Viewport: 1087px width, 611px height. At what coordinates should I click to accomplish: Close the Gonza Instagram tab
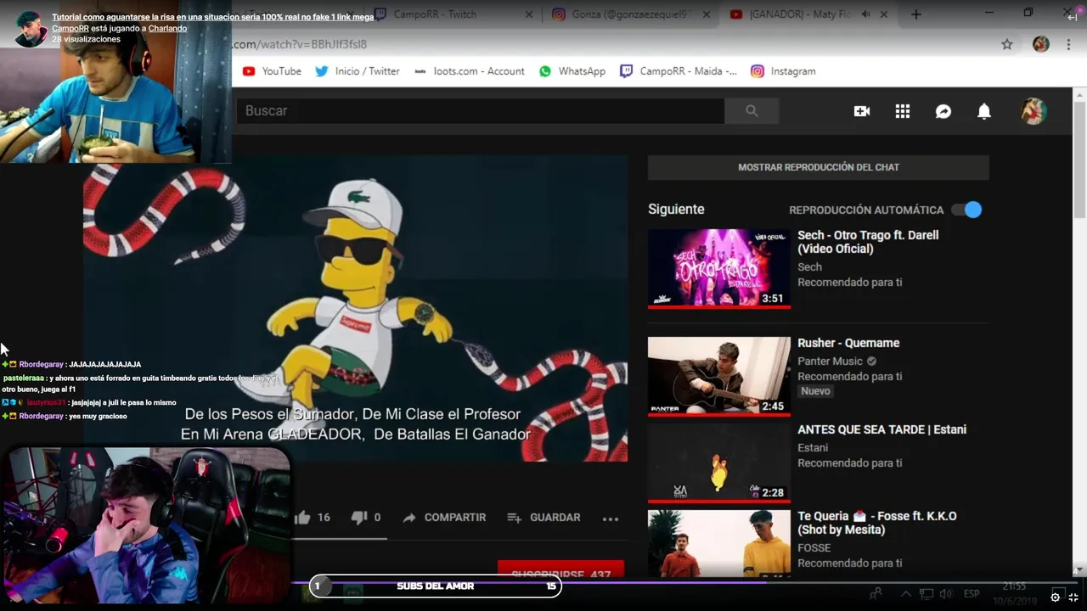pyautogui.click(x=707, y=14)
